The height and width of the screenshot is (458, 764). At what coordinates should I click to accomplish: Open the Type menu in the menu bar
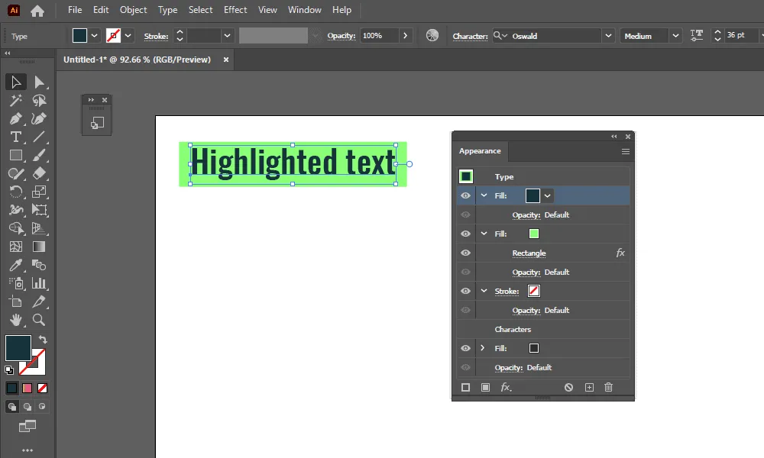pyautogui.click(x=167, y=10)
